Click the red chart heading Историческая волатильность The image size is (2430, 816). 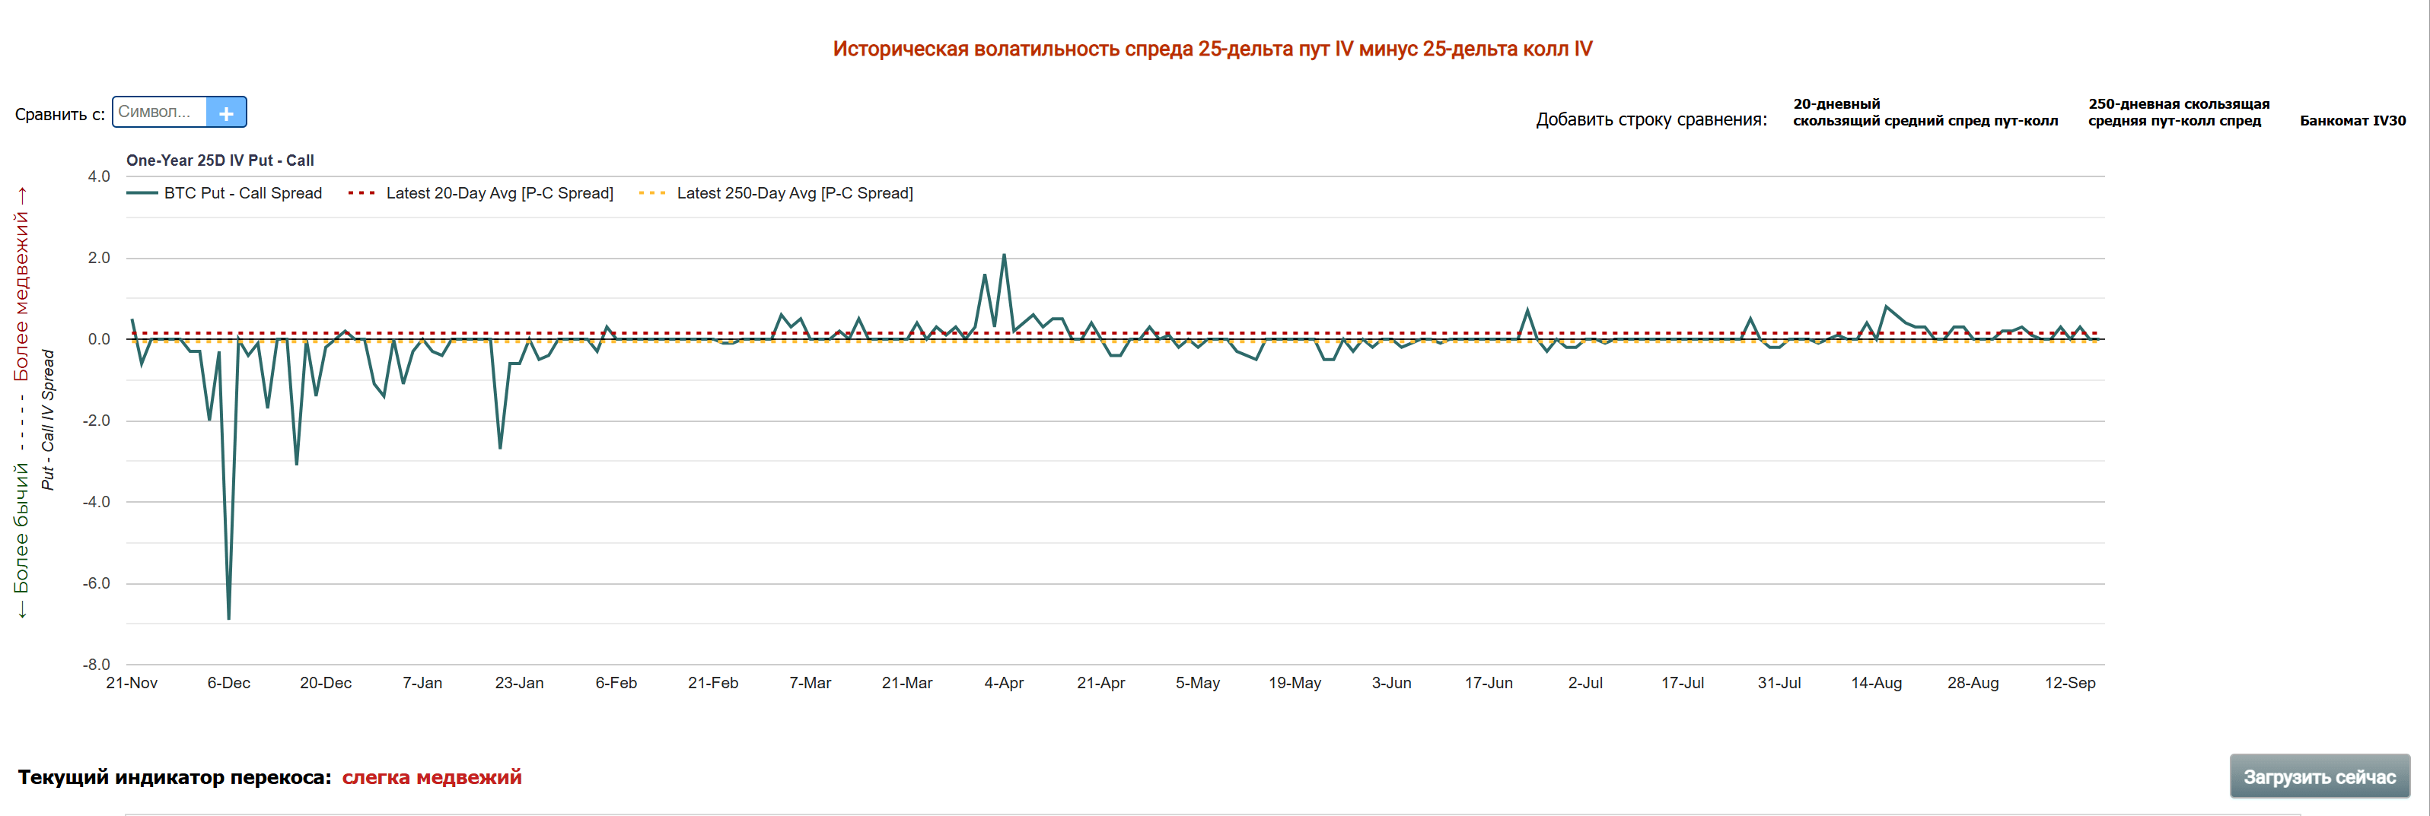[1212, 49]
